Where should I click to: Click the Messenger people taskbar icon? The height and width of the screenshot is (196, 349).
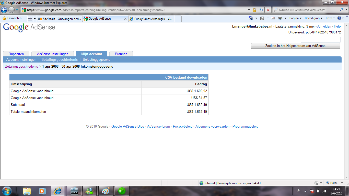coord(90,191)
